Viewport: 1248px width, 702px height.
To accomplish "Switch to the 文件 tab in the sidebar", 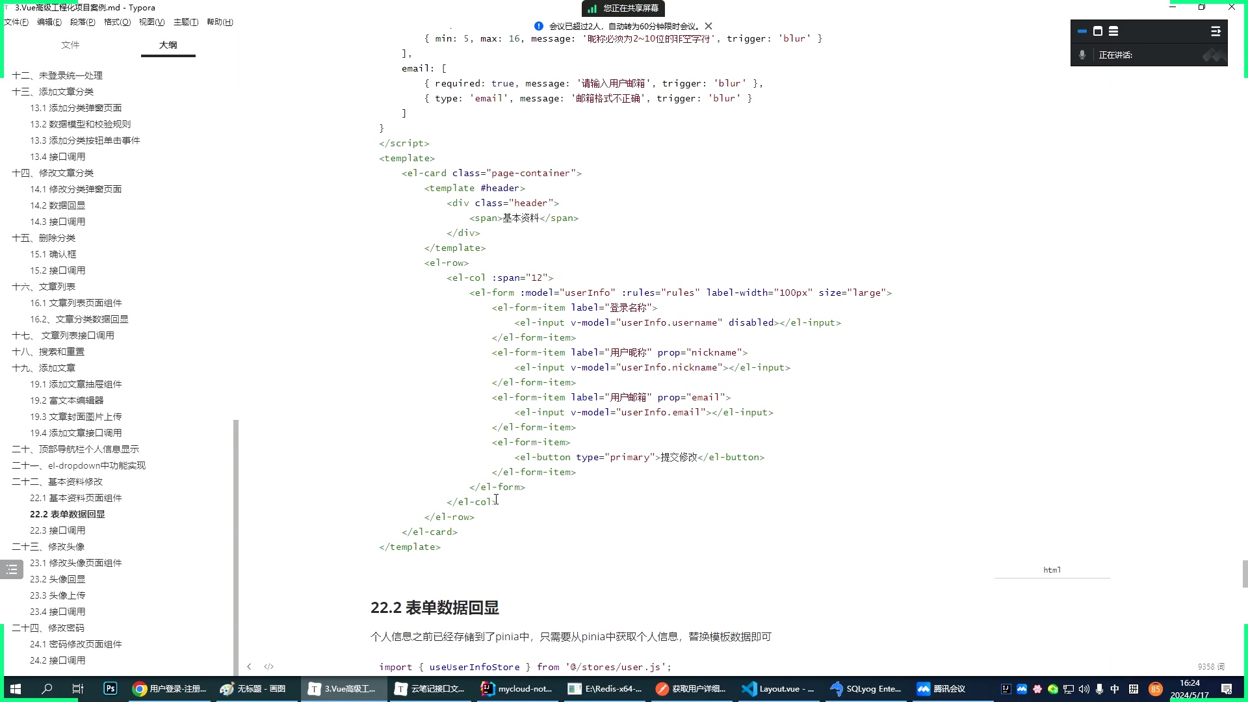I will (x=70, y=45).
